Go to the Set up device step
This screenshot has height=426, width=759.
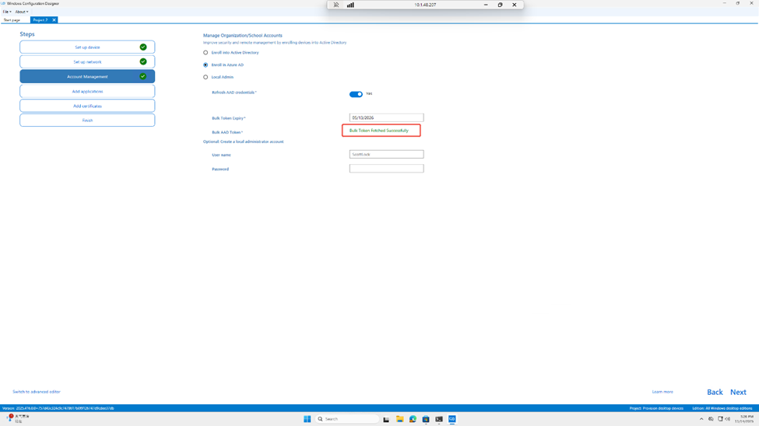87,47
